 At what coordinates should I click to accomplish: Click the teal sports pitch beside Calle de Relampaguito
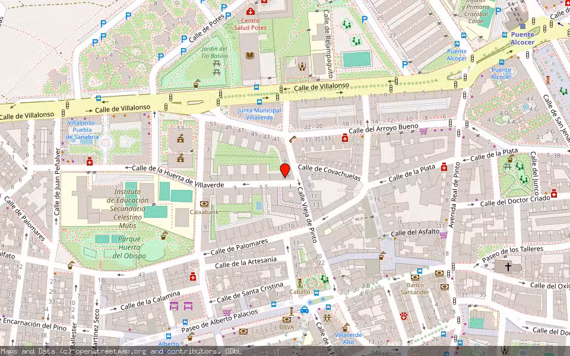click(357, 59)
